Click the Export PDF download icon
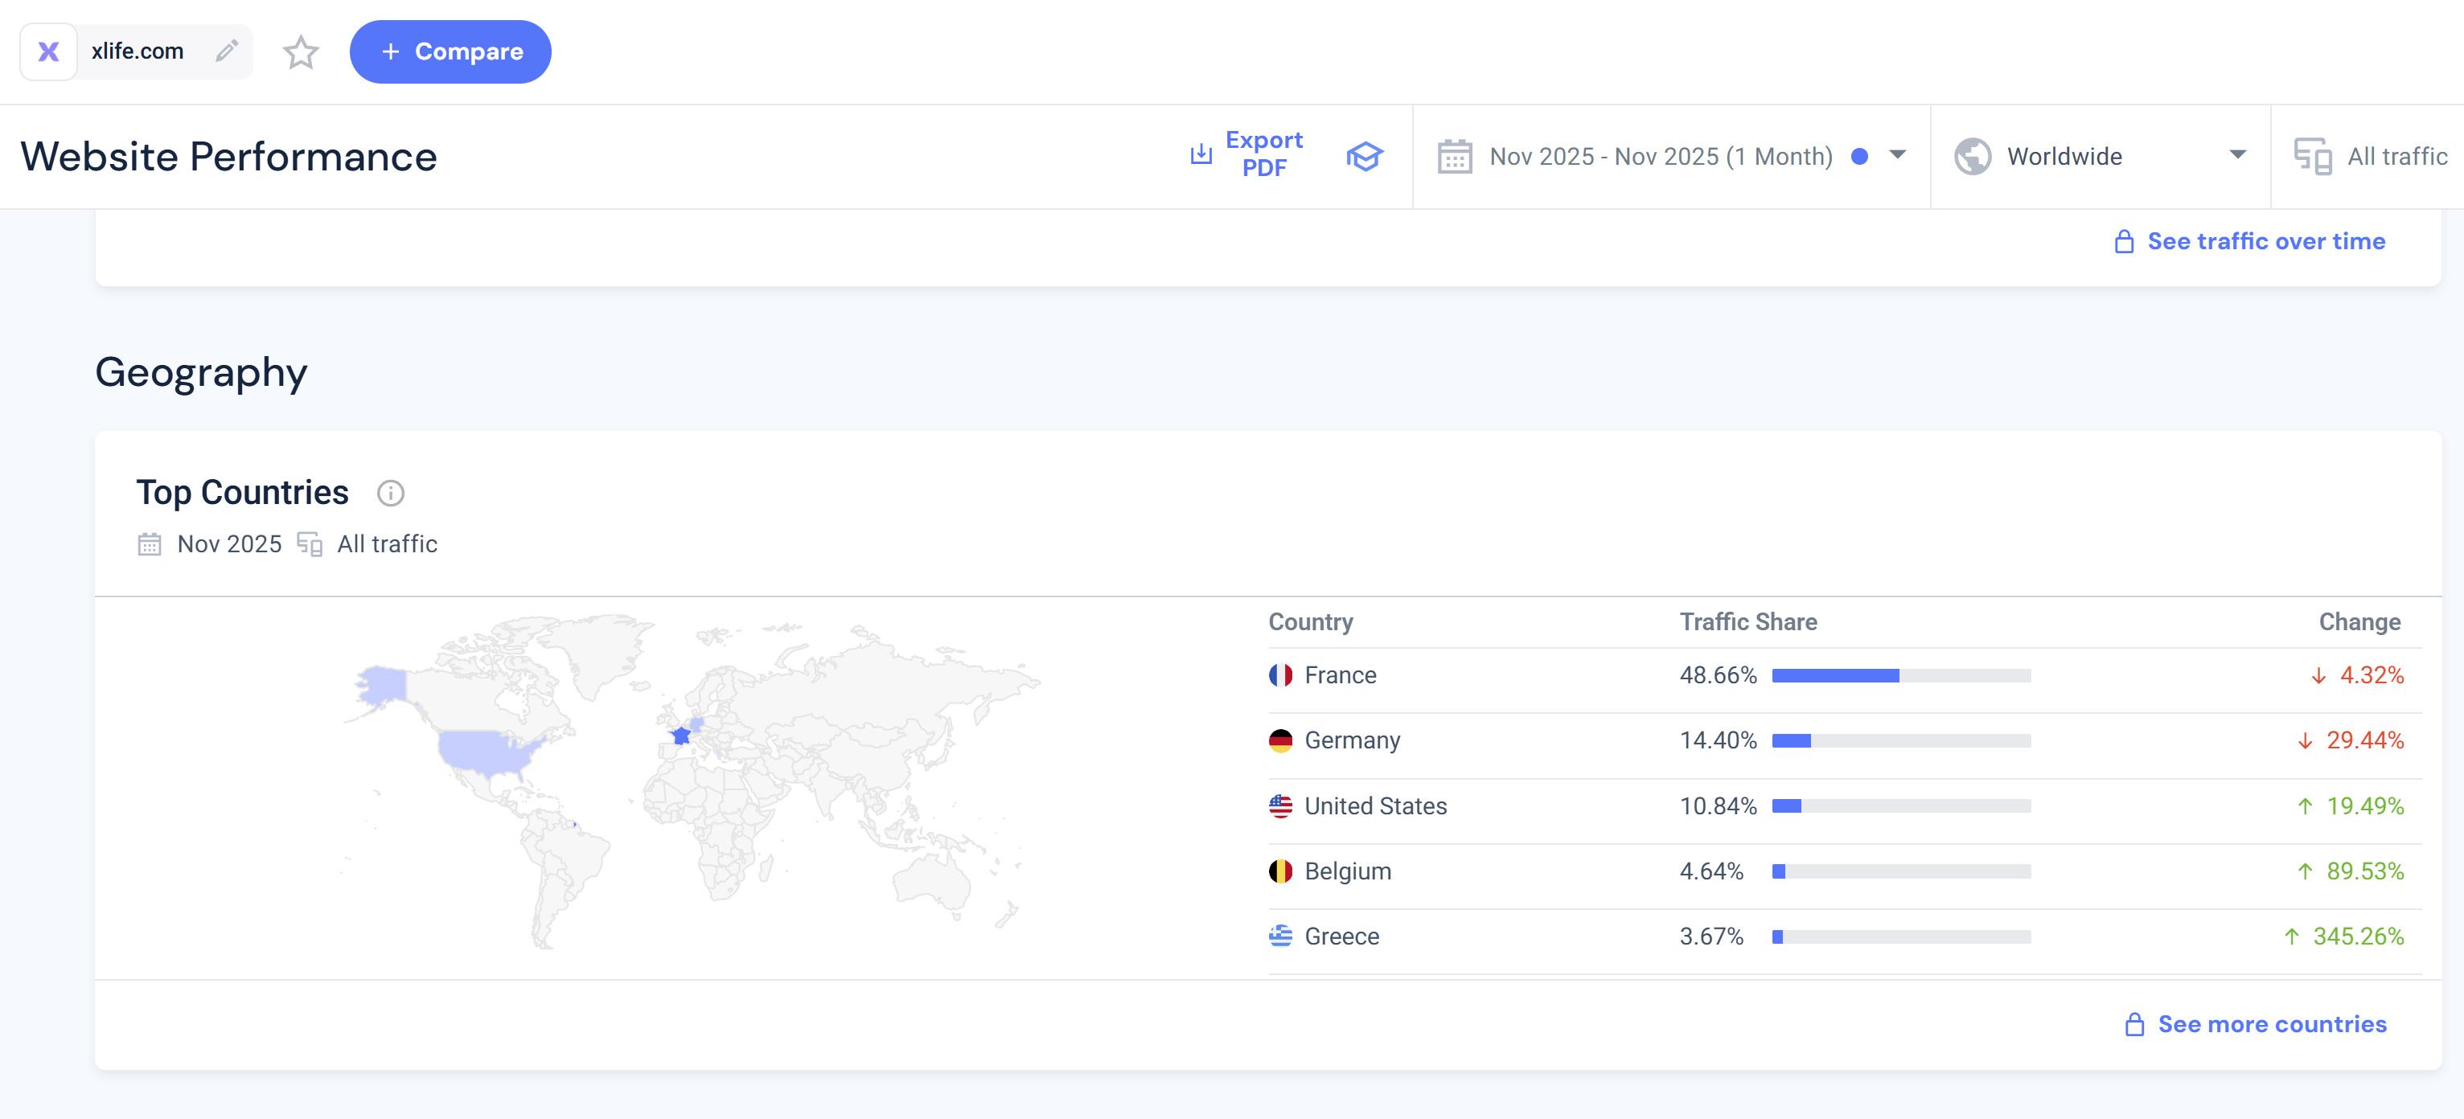2464x1119 pixels. pyautogui.click(x=1201, y=154)
